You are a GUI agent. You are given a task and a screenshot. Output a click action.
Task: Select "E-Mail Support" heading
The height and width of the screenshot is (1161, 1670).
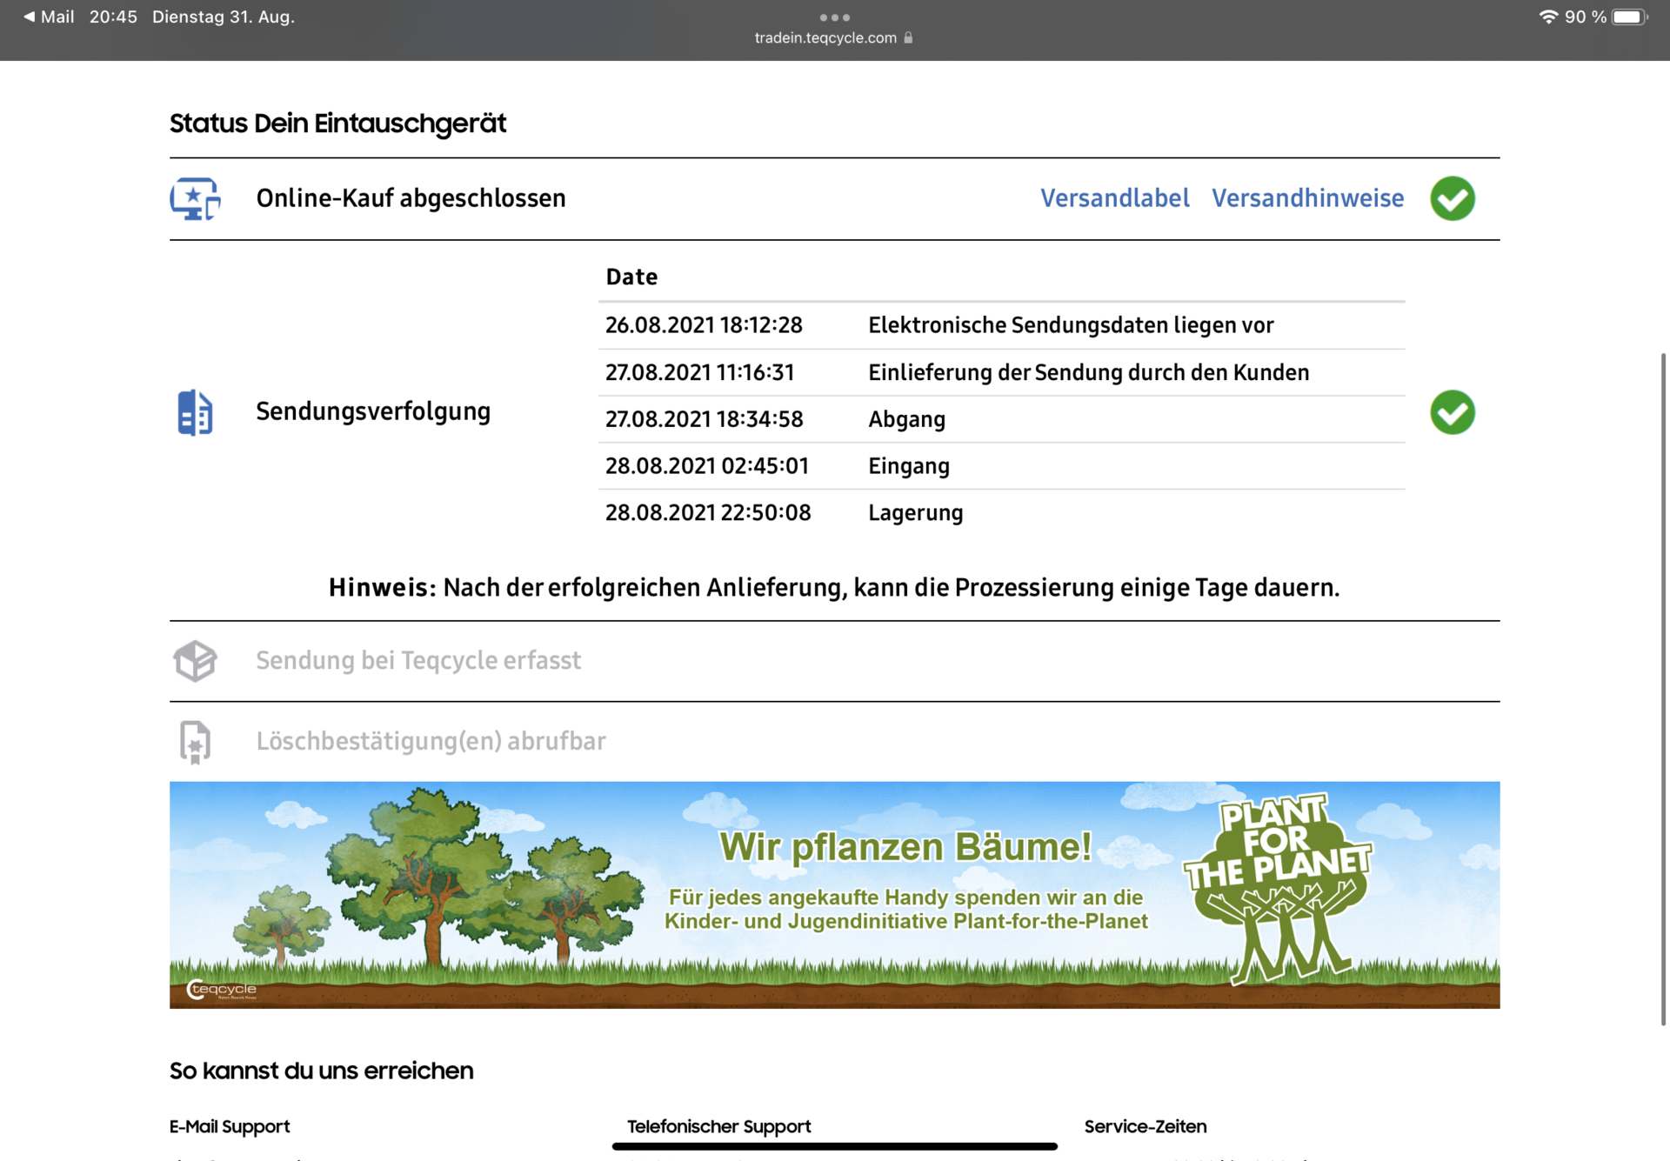pyautogui.click(x=230, y=1126)
